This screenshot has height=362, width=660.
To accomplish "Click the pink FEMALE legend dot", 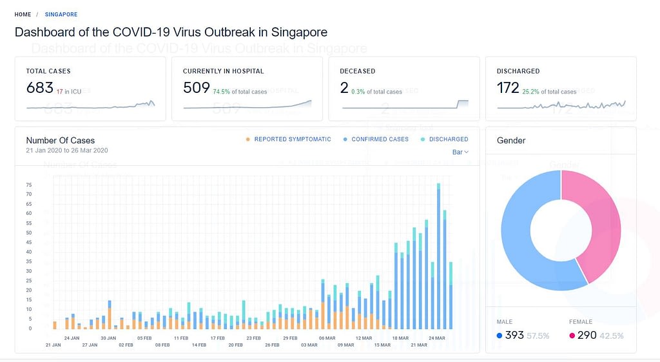I will [x=572, y=336].
